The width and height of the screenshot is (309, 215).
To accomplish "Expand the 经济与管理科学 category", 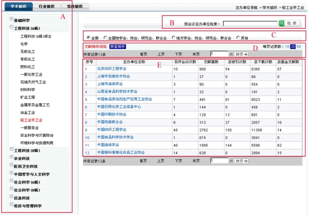I will point(12,205).
